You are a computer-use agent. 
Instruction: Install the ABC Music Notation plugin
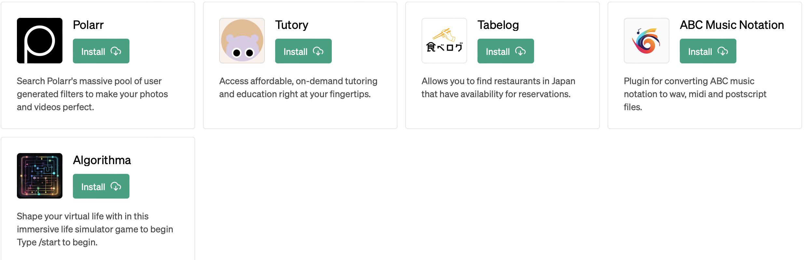pyautogui.click(x=708, y=51)
